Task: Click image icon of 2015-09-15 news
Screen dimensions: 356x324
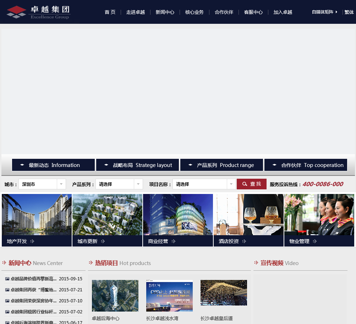Action: tap(7, 279)
